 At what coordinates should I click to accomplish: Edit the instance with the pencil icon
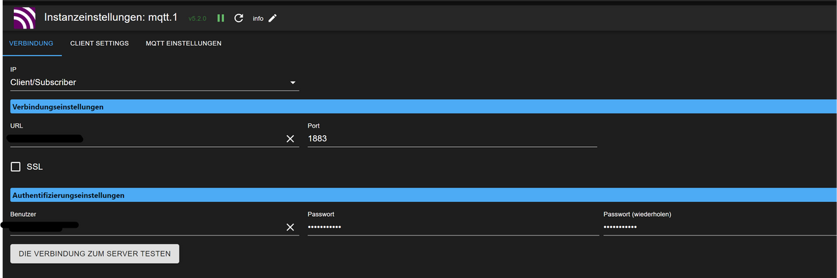[x=273, y=18]
